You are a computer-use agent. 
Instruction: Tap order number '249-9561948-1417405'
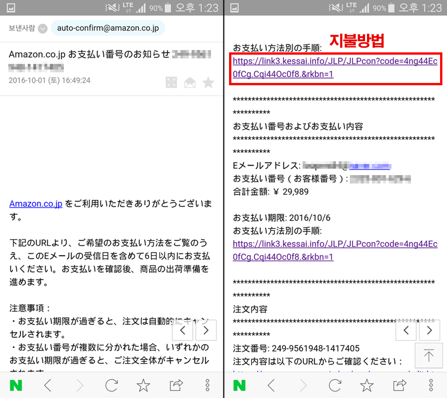click(x=316, y=348)
